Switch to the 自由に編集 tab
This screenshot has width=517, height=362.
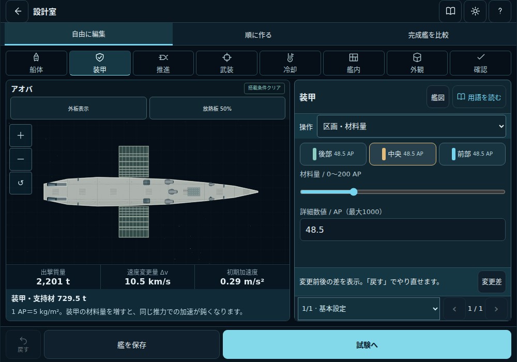(x=89, y=34)
